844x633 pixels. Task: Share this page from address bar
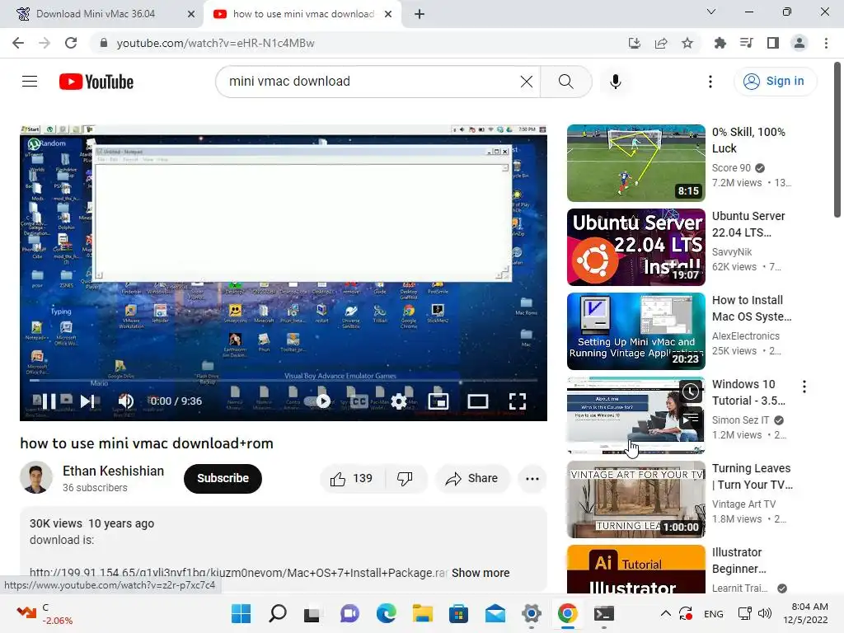tap(661, 43)
